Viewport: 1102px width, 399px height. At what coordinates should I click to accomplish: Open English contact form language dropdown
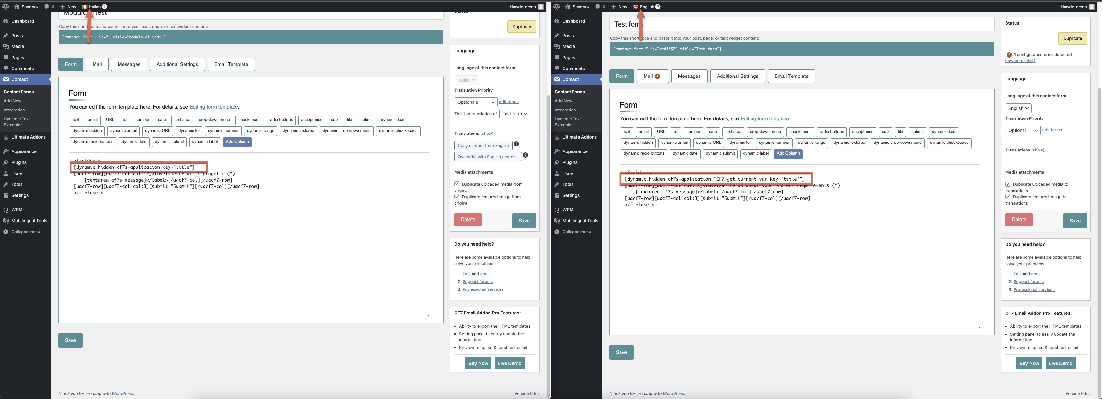(x=1018, y=108)
